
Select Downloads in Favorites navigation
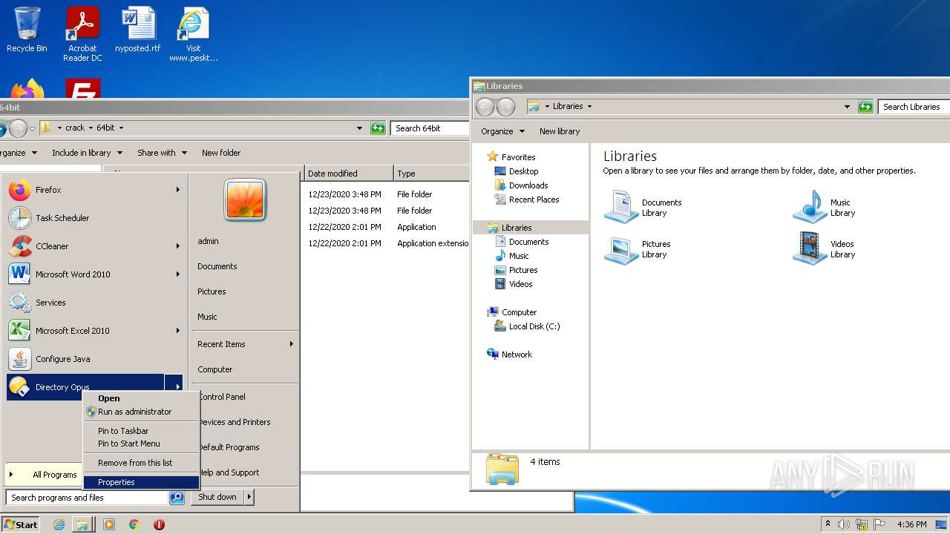coord(528,185)
